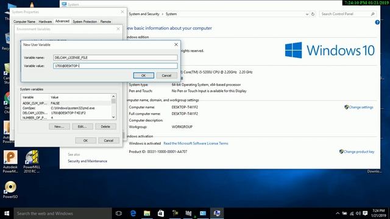Close the System Properties window

(122, 12)
